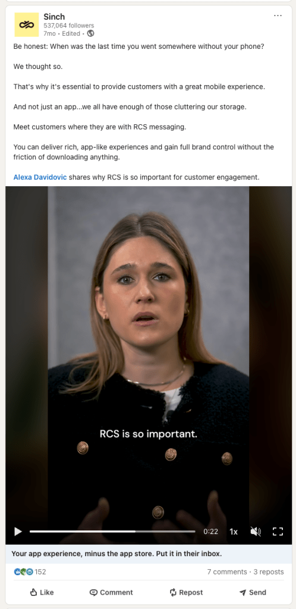
Task: Play the video
Action: point(18,531)
